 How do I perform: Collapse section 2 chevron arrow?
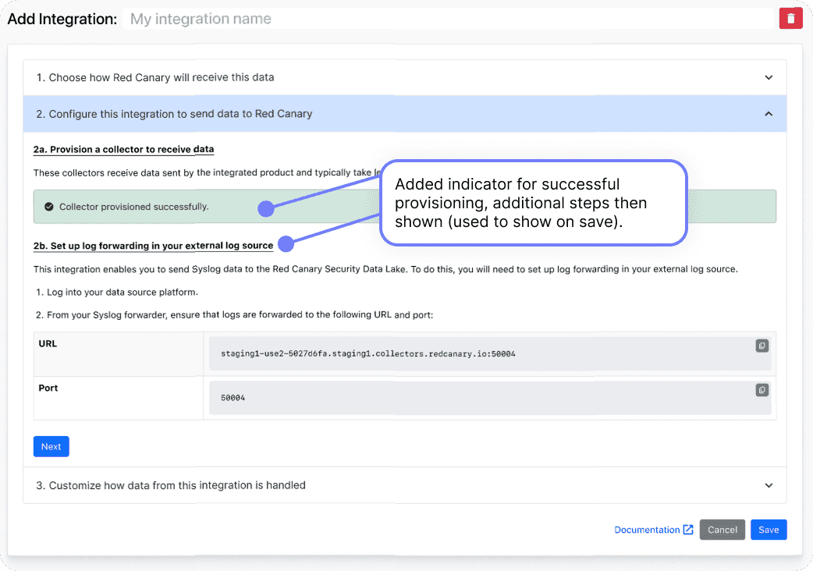(x=769, y=114)
